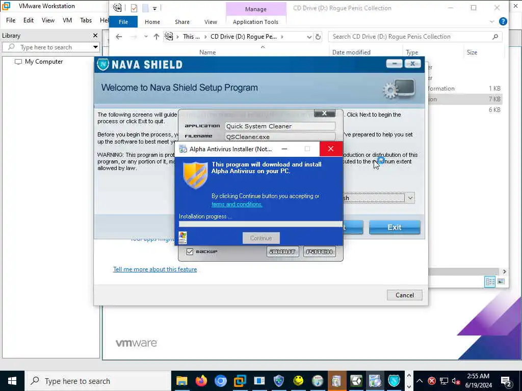Open the green cross shield taskbar icon

click(279, 381)
